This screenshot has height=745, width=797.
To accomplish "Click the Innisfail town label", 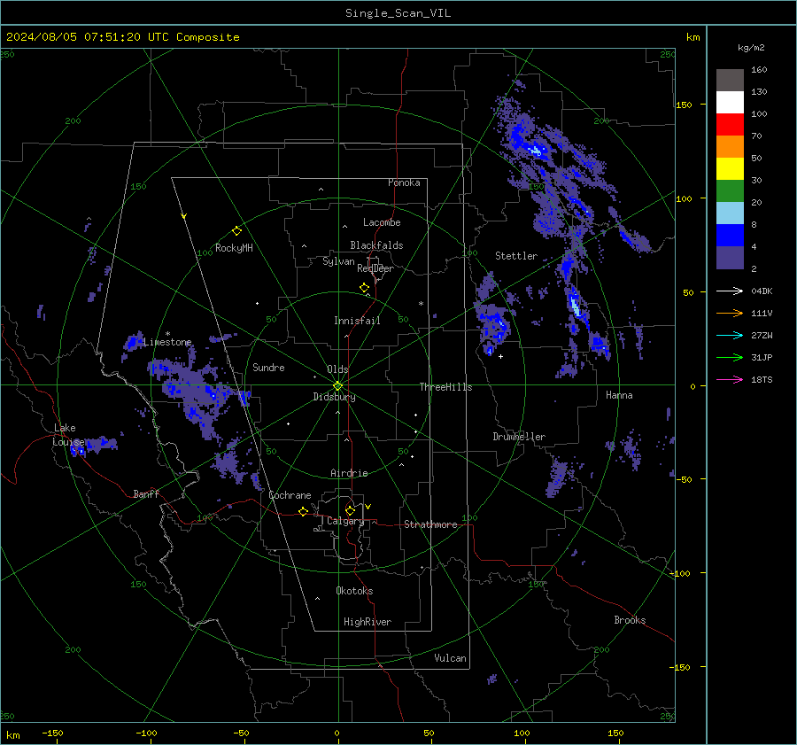I will 357,321.
